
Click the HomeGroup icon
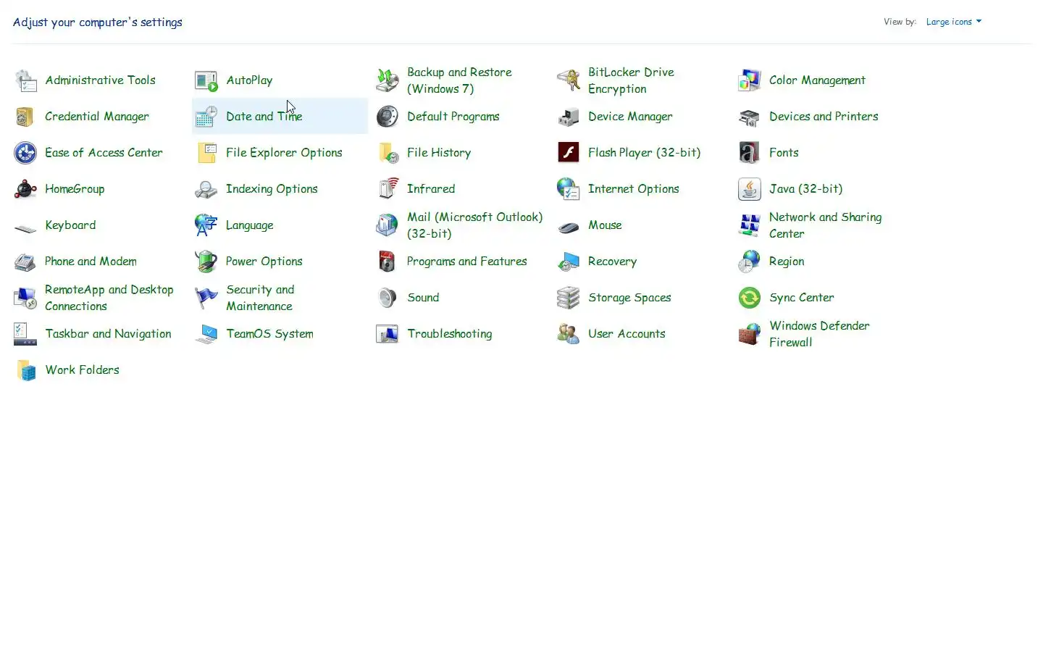[25, 189]
